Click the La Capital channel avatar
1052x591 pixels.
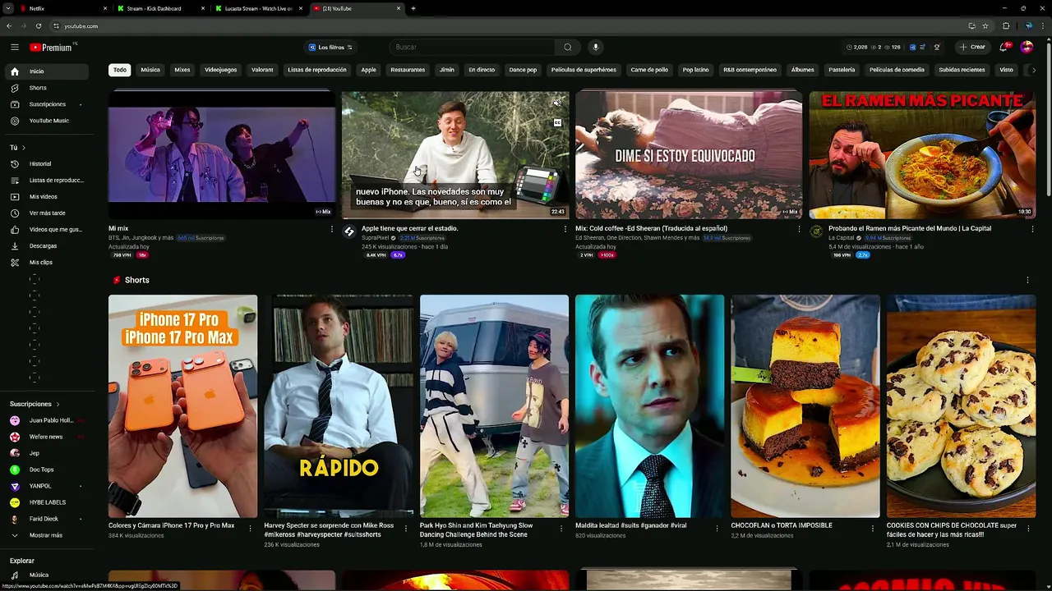[x=816, y=231]
